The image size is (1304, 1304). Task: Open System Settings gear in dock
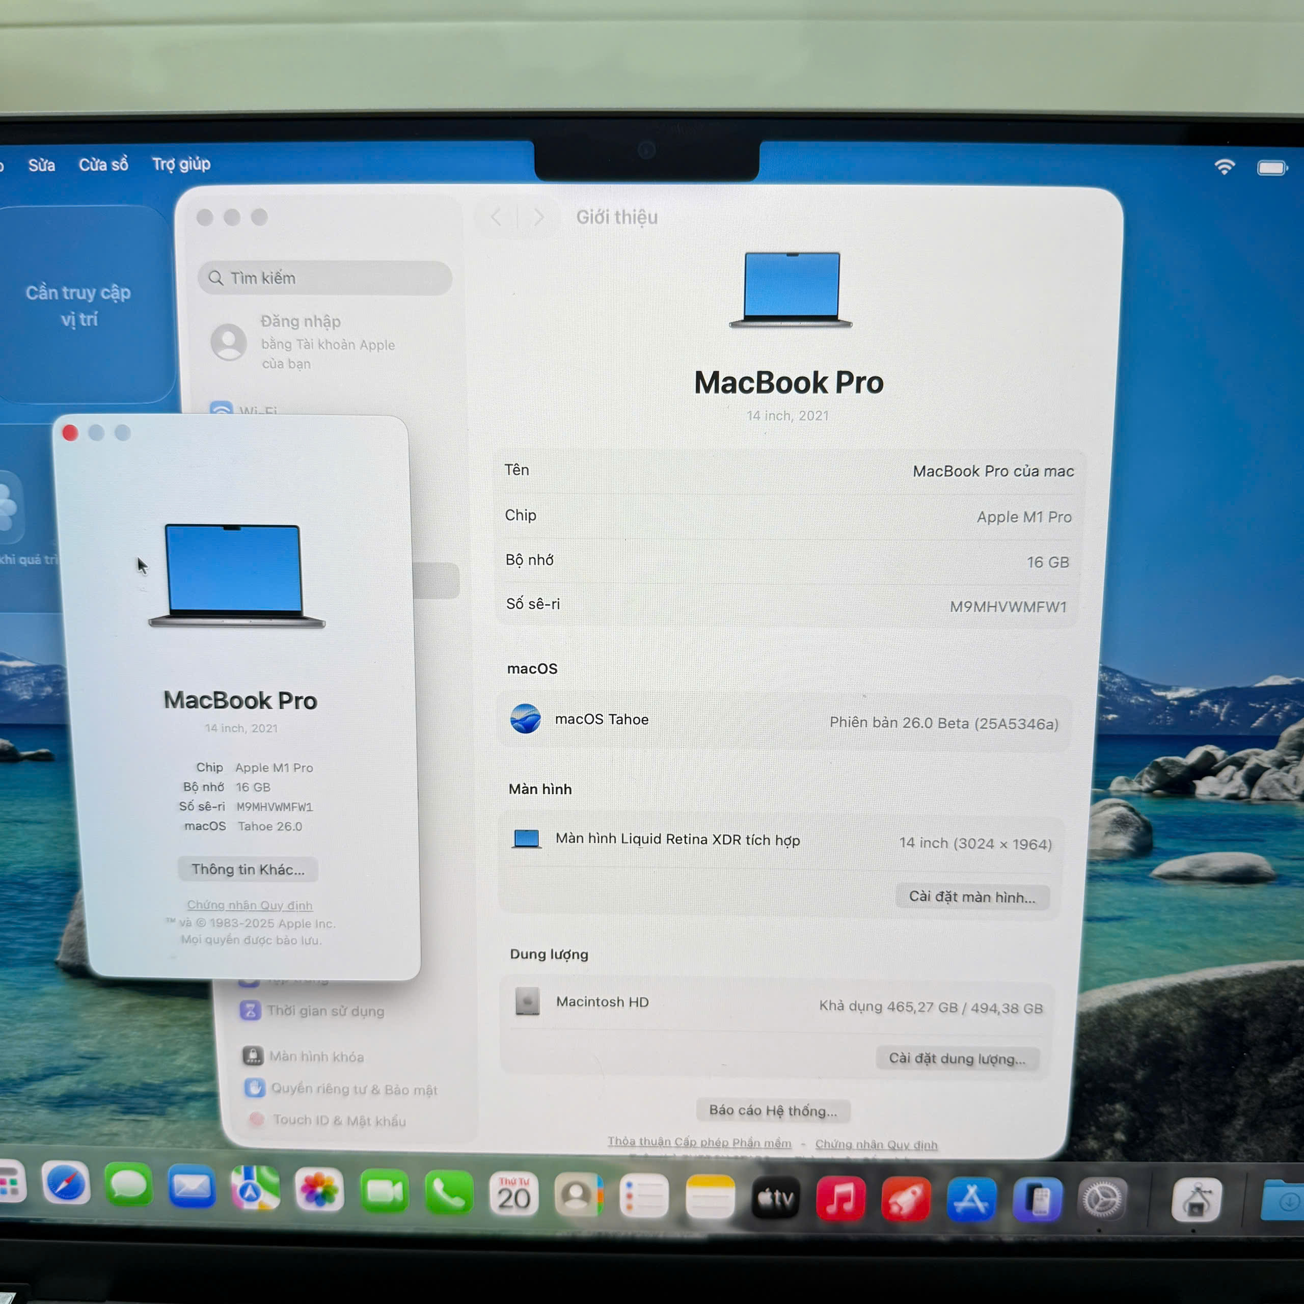[1102, 1201]
